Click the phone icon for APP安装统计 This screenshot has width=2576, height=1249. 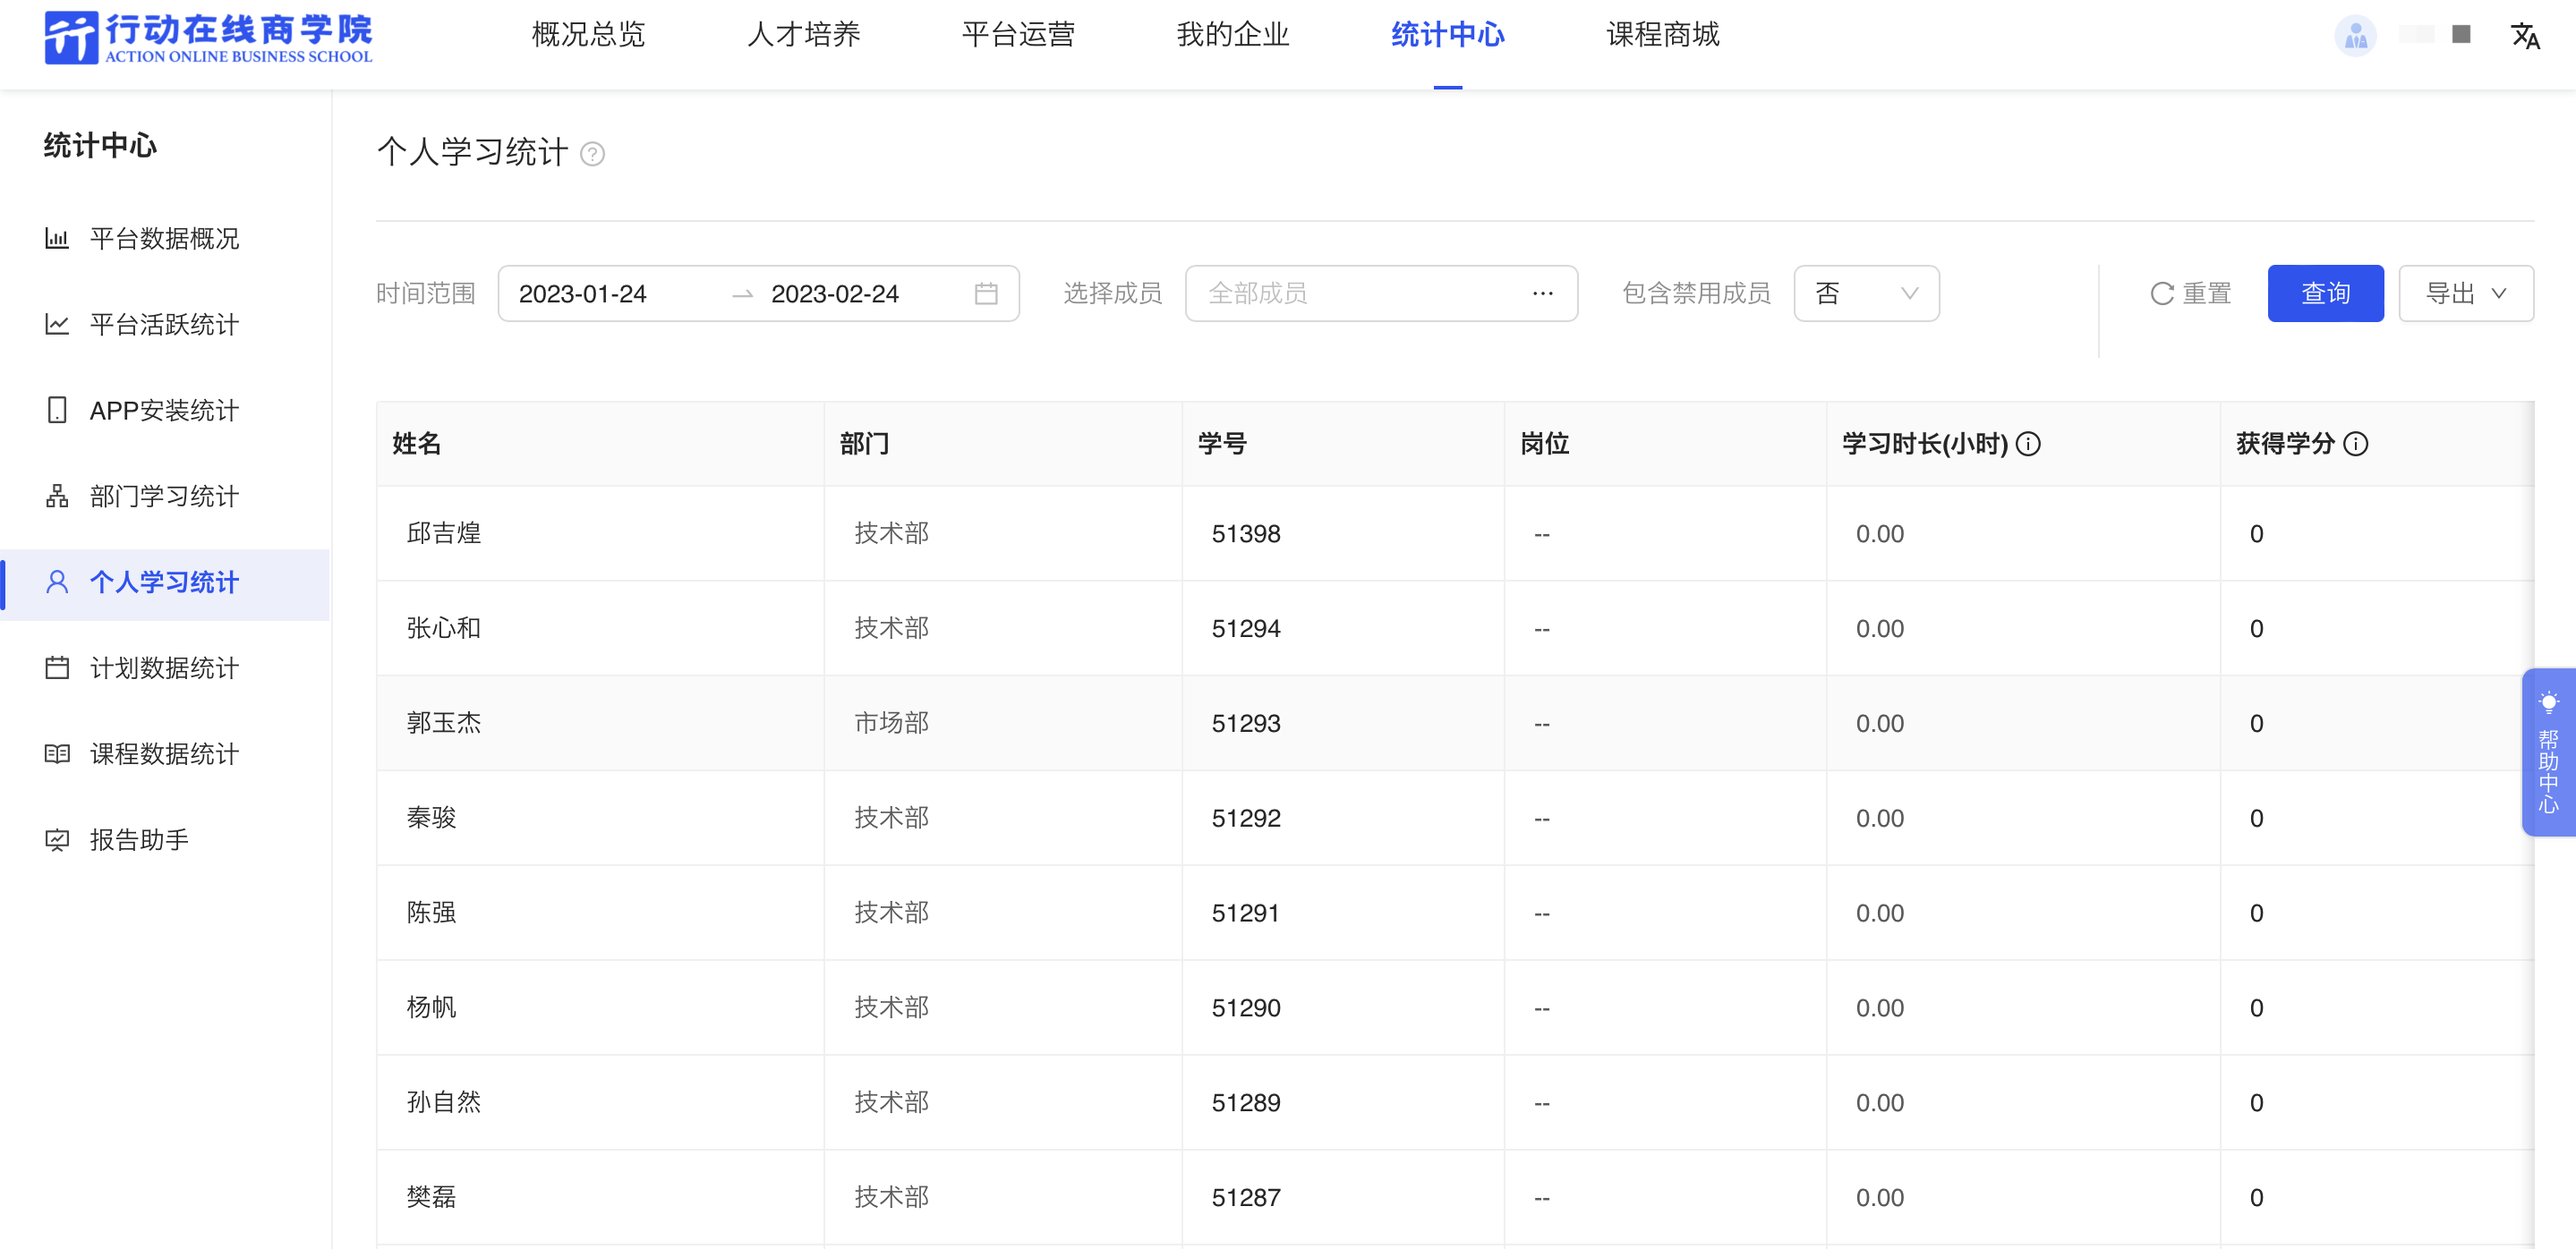57,411
